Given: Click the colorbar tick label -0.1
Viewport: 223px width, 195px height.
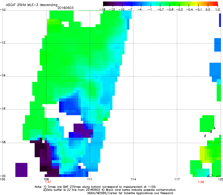Looking at the screenshot, I should point(199,10).
